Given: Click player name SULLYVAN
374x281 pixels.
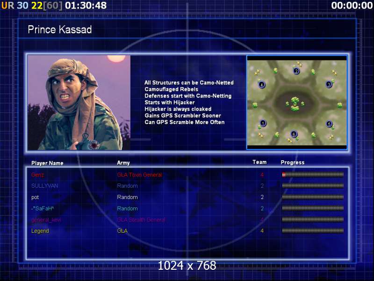Looking at the screenshot, I should [x=44, y=186].
